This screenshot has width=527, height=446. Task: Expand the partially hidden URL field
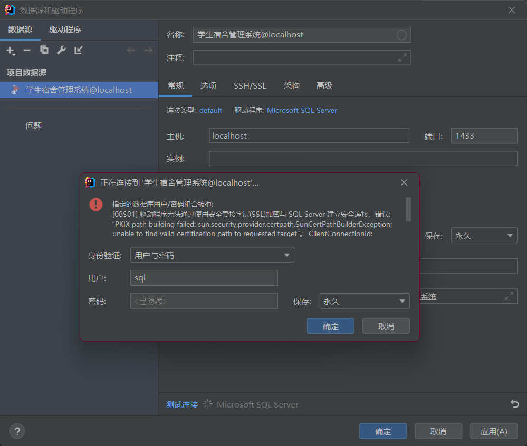(509, 296)
